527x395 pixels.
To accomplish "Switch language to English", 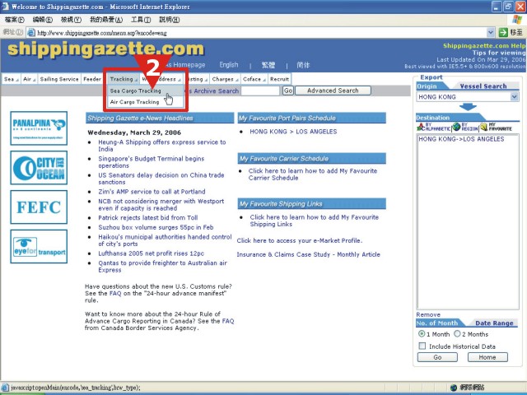I will click(x=229, y=65).
